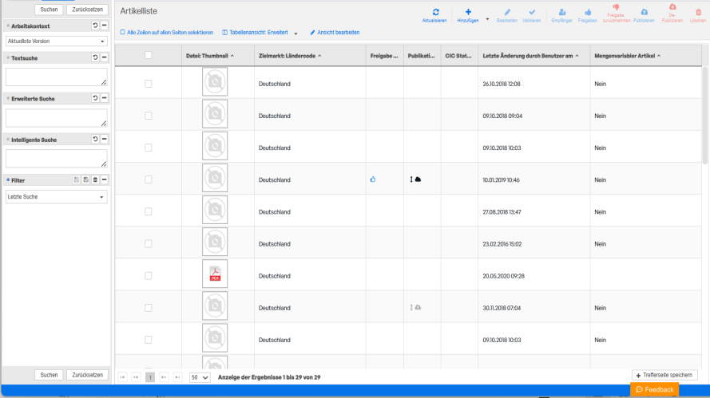Open the Aktuellste Version dropdown

[x=56, y=41]
